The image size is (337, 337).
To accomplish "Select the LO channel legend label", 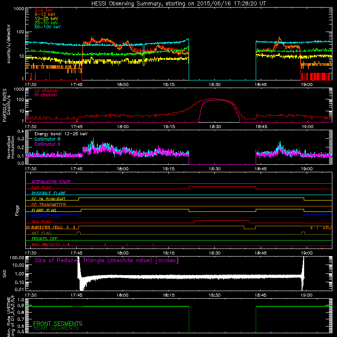I will point(46,91).
